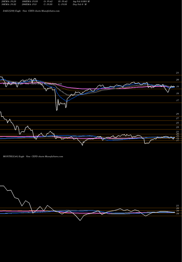Screen dimensions: 182x262
Task: Select the open price 'O:' reading
Action: (x=48, y=1)
